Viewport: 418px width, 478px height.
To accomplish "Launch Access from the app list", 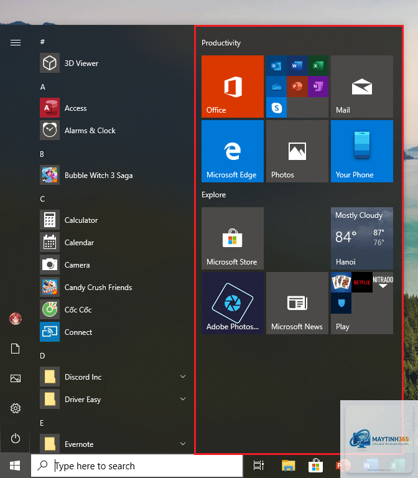I will 113,108.
